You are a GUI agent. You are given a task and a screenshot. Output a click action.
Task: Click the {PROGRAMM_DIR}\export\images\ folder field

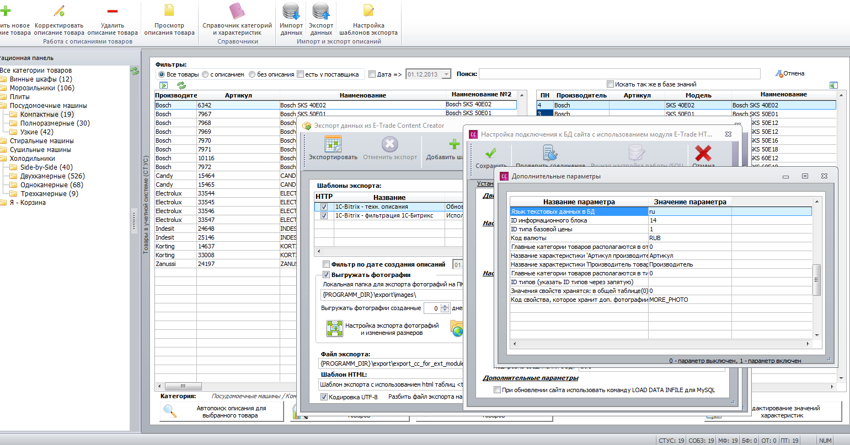point(391,295)
